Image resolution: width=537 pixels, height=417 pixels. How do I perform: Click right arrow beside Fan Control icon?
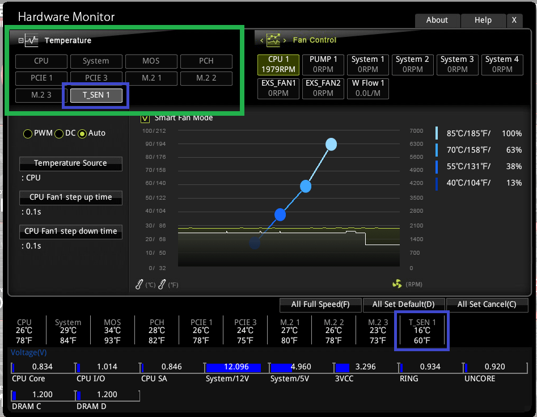[285, 40]
